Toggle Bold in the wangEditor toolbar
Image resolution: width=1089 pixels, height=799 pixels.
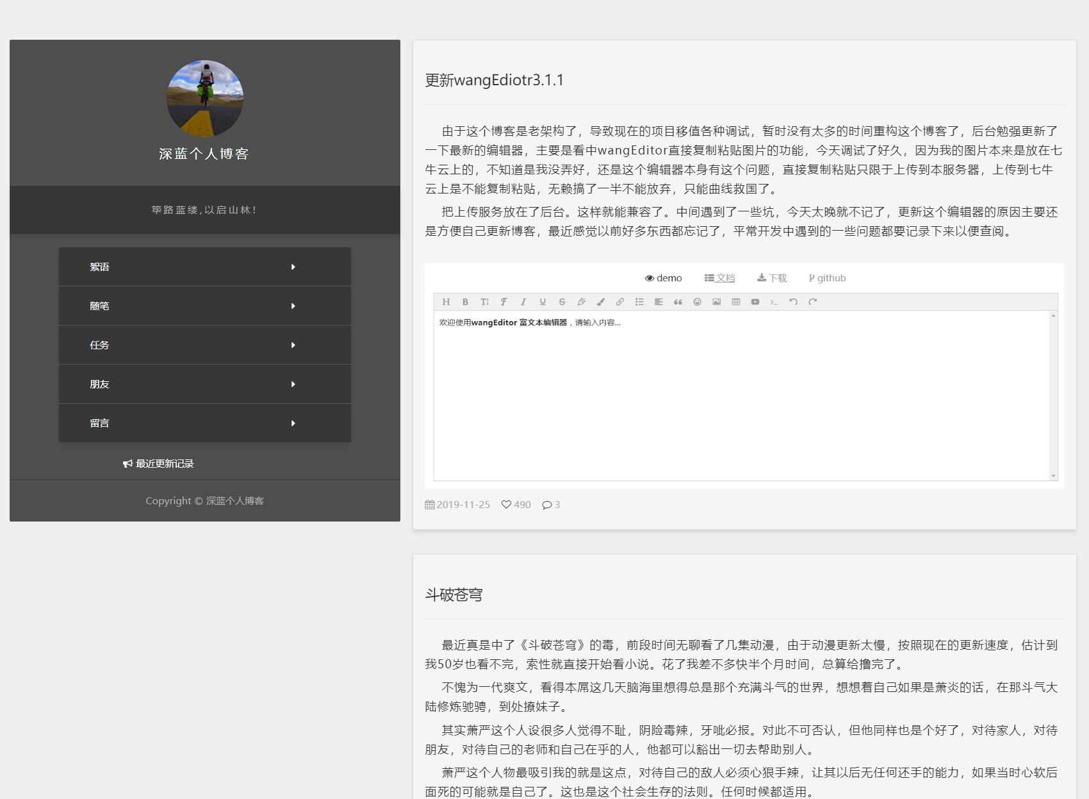pos(466,302)
